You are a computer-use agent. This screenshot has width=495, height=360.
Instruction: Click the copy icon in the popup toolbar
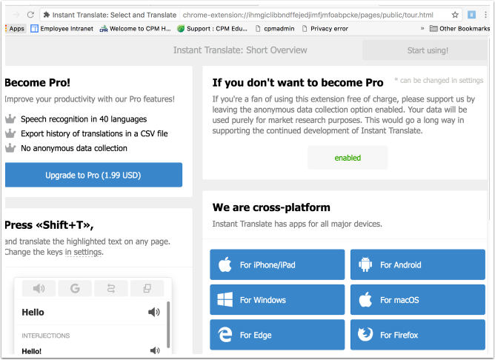point(147,288)
